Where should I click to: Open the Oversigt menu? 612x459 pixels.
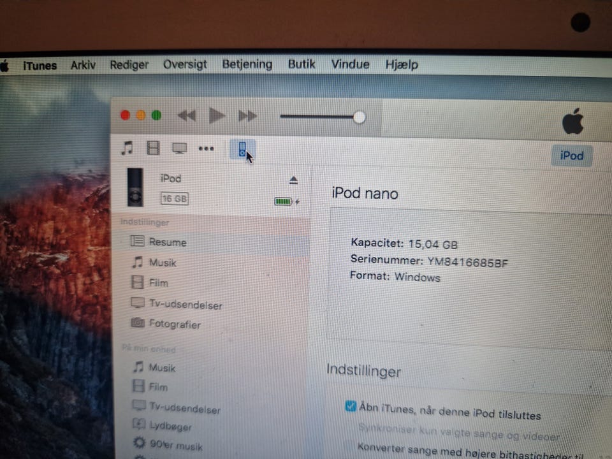coord(185,64)
